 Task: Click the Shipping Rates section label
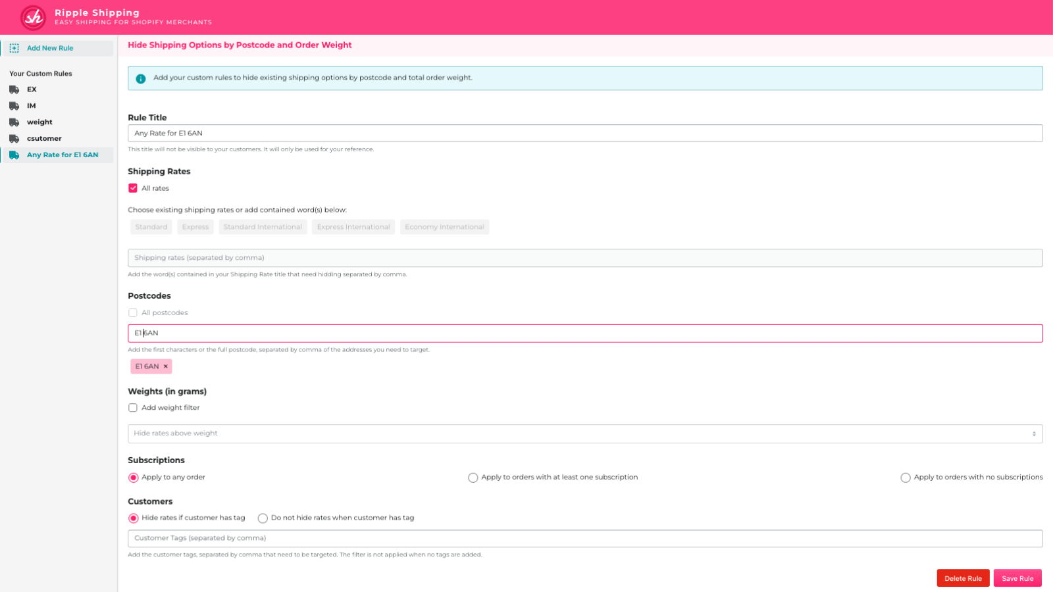pos(159,172)
